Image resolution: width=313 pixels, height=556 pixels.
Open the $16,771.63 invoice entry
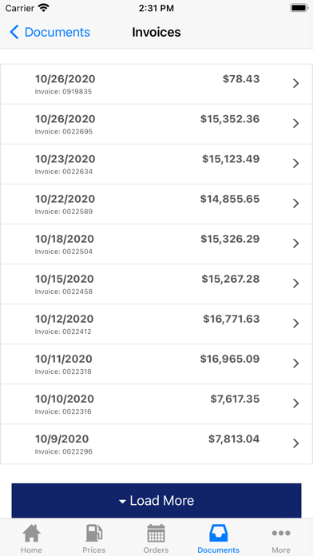(156, 324)
